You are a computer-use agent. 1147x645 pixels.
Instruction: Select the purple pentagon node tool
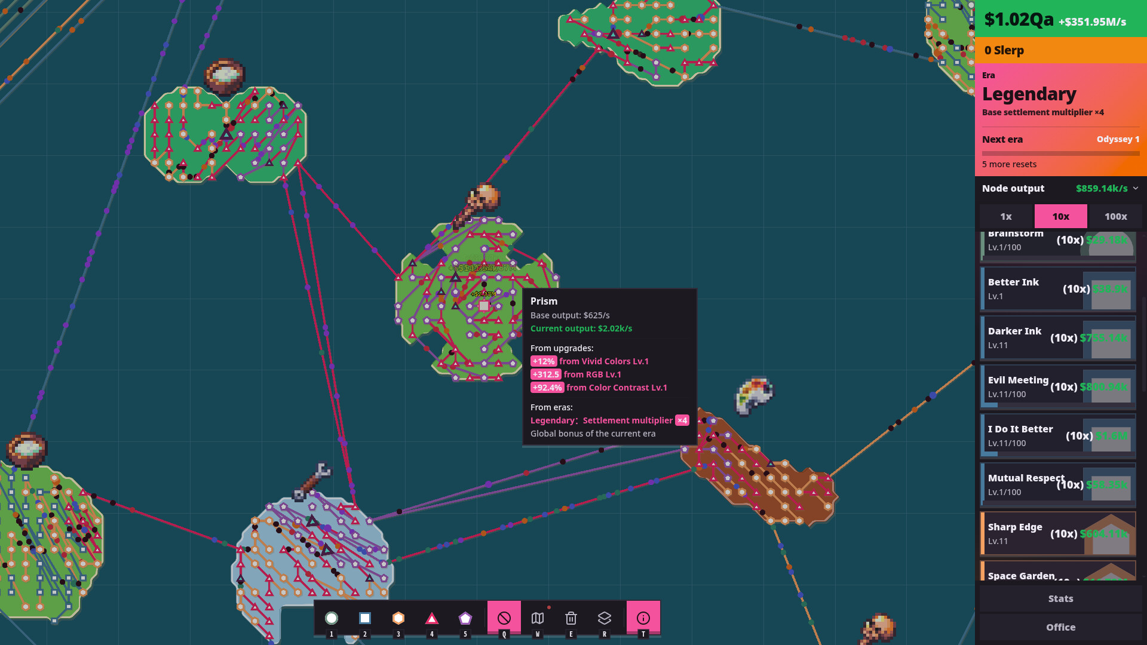465,618
